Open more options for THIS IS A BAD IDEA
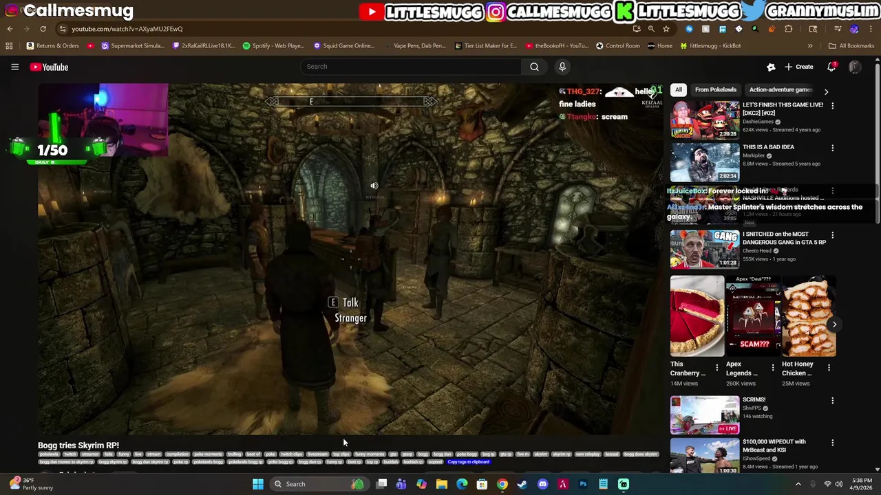The height and width of the screenshot is (495, 881). 832,148
